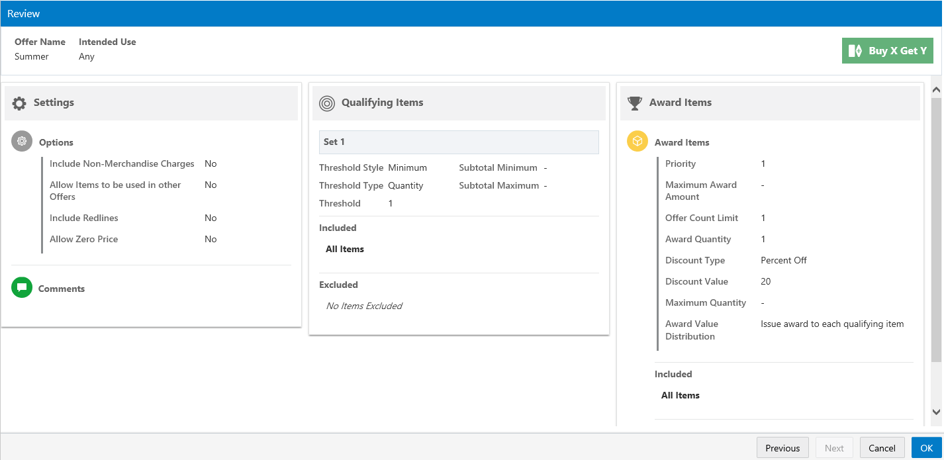
Task: Click the Options cog circle icon
Action: [x=22, y=142]
